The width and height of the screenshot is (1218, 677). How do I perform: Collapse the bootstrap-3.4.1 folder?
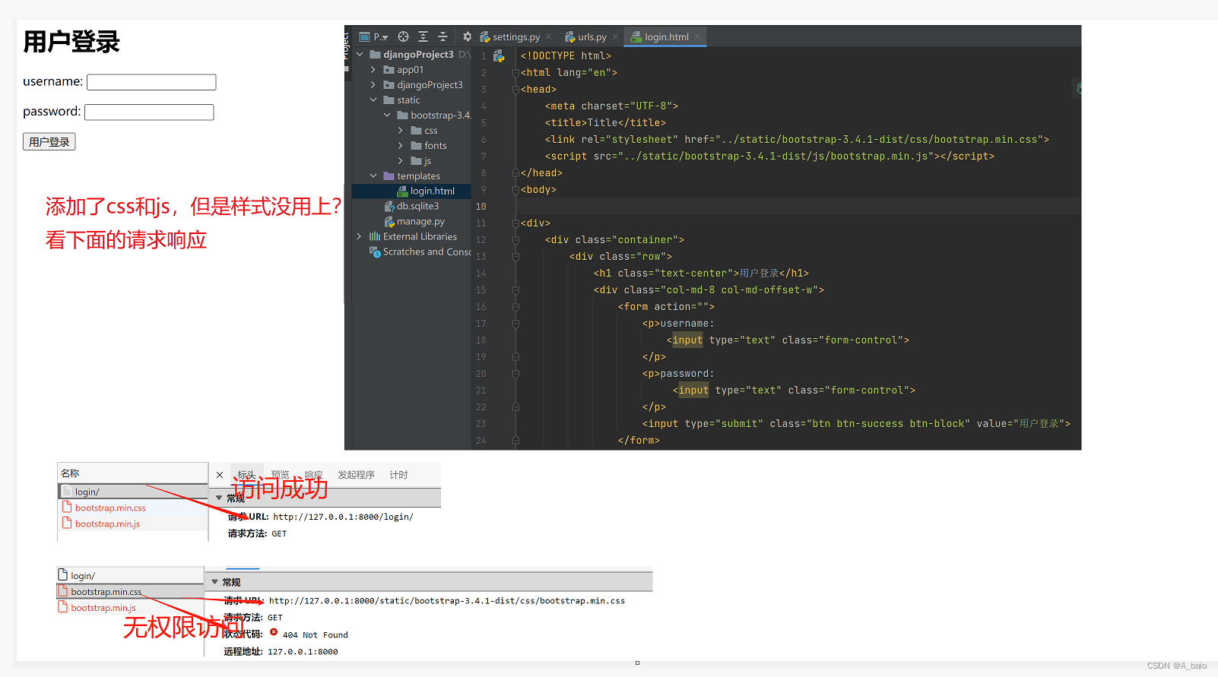(387, 115)
